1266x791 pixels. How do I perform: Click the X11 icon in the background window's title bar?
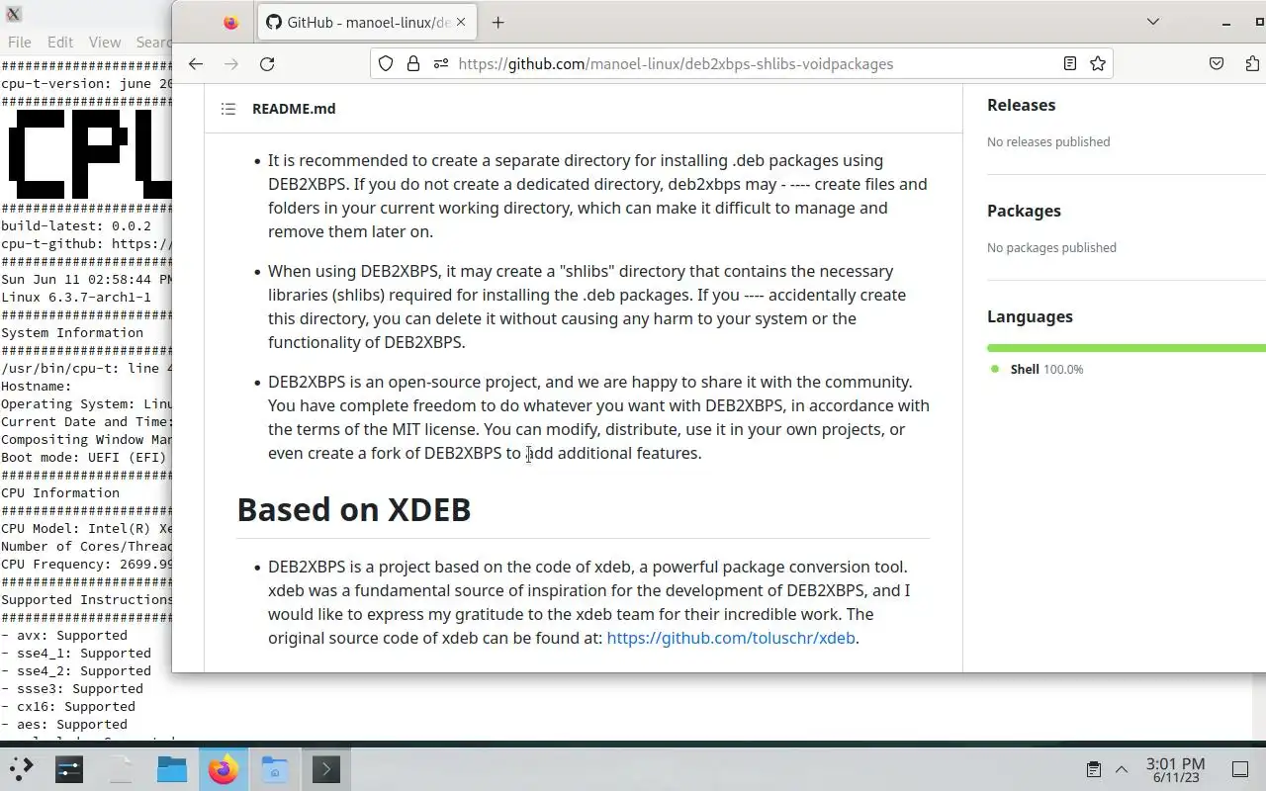(x=13, y=14)
